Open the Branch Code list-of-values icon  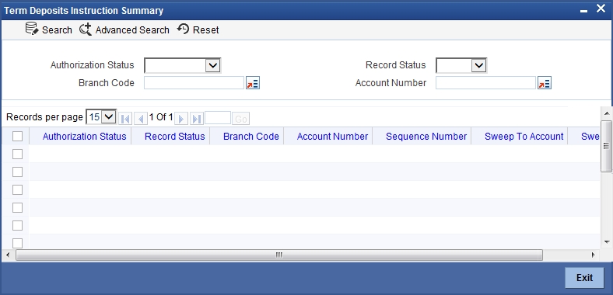point(253,83)
